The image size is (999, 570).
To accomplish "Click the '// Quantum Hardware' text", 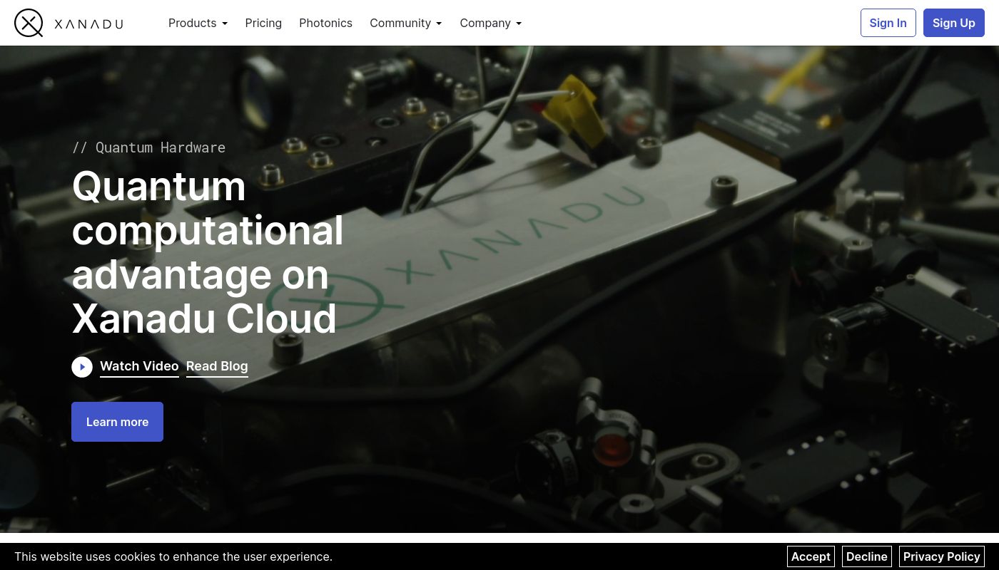I will [x=148, y=147].
